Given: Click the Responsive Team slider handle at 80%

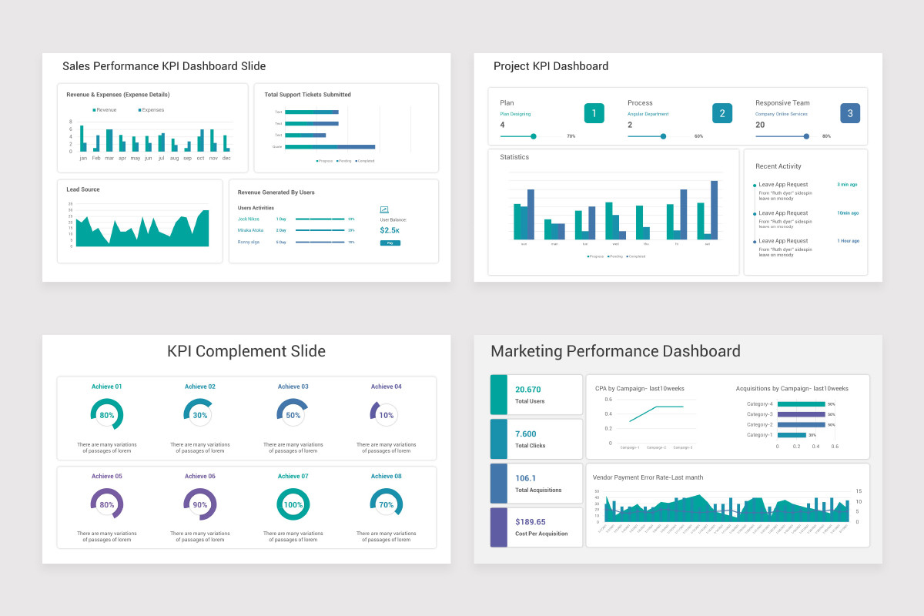Looking at the screenshot, I should pyautogui.click(x=806, y=136).
